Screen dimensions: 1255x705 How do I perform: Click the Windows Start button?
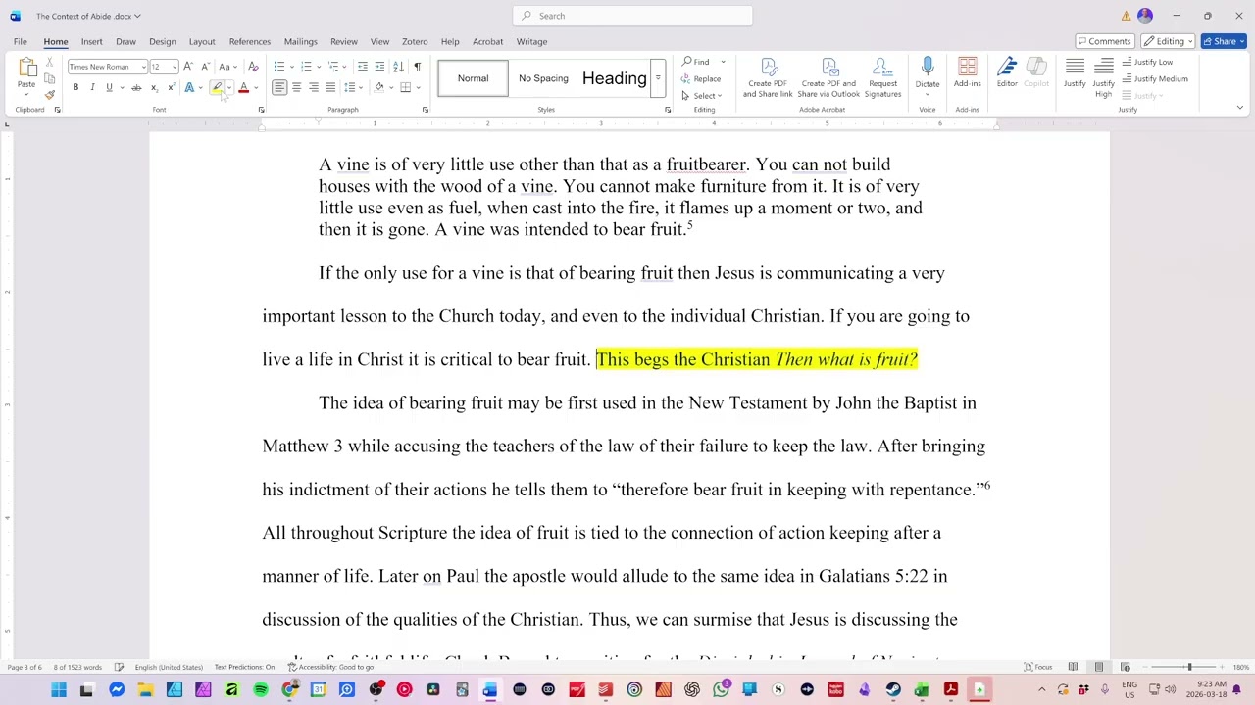click(x=59, y=690)
